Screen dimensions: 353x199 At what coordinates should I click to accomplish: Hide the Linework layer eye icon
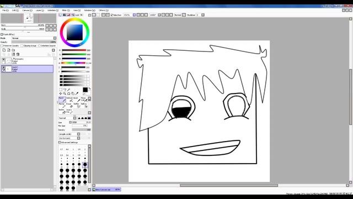click(x=3, y=59)
